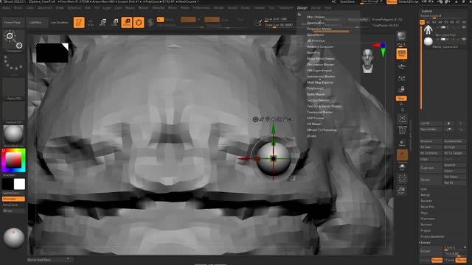This screenshot has width=472, height=265.
Task: Toggle eye visibility of Skin_CaveTroll subtool
Action: click(x=464, y=27)
